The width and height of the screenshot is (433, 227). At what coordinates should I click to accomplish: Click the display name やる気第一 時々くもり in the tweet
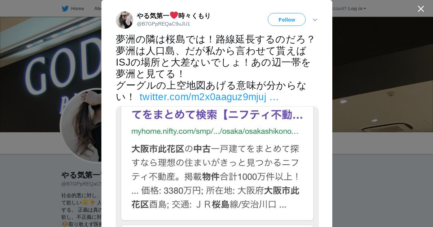(x=174, y=15)
